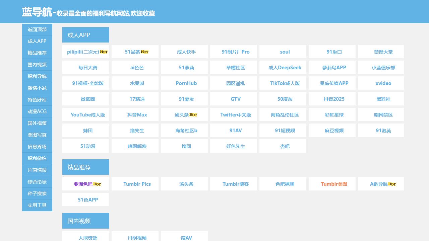Open the 每日大赛 link

point(88,68)
